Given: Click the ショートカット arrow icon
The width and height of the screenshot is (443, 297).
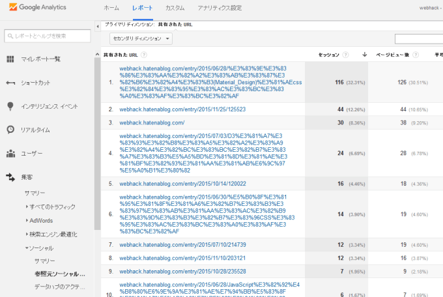Looking at the screenshot, I should coord(10,83).
